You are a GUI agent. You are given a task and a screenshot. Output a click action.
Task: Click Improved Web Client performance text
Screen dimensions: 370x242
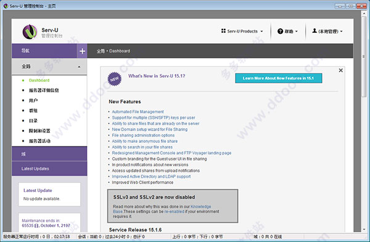tap(142, 182)
